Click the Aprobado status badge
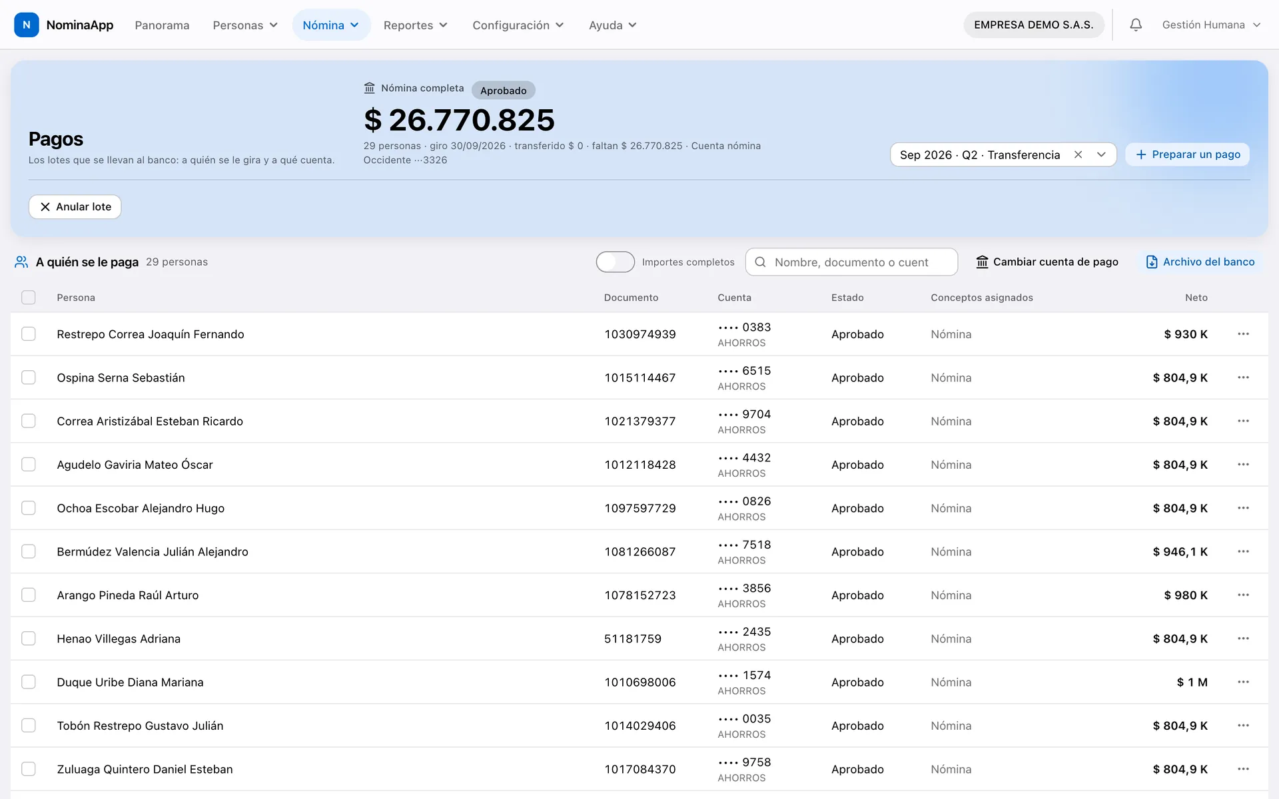 pos(503,90)
